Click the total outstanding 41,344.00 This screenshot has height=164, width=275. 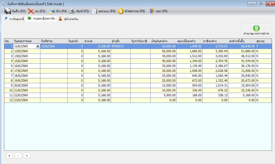tap(242, 61)
